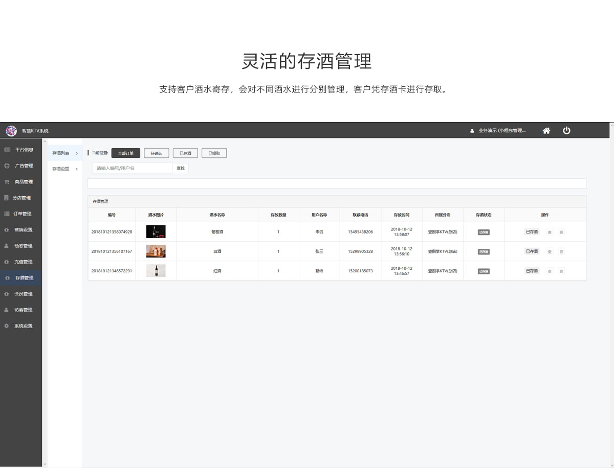Click the 业务演示 account name
The width and height of the screenshot is (614, 468).
tap(502, 131)
